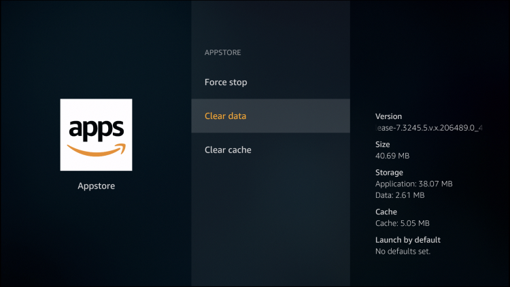Viewport: 510px width, 287px height.
Task: Click the APPSTORE heading text
Action: click(x=223, y=52)
